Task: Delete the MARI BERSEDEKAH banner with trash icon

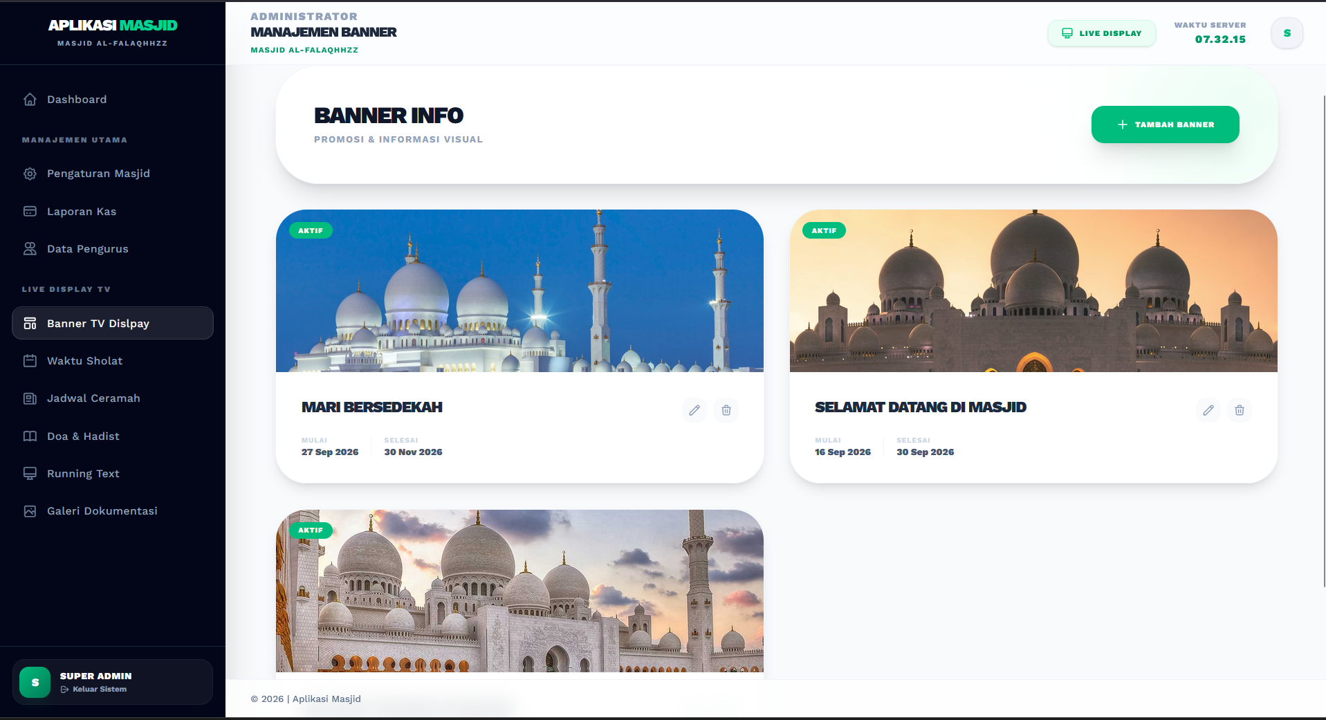Action: 726,410
